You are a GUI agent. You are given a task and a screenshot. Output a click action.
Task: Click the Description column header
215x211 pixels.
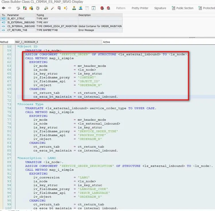(x=100, y=15)
